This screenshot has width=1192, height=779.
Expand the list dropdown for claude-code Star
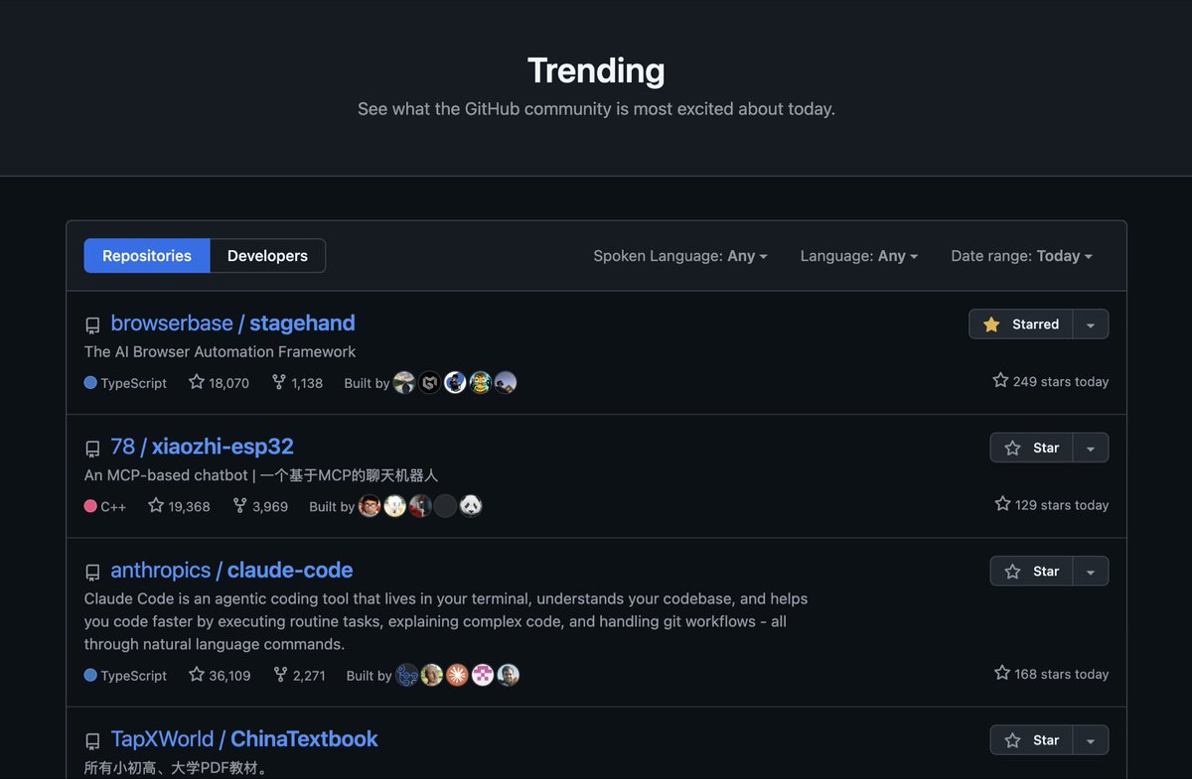coord(1091,572)
